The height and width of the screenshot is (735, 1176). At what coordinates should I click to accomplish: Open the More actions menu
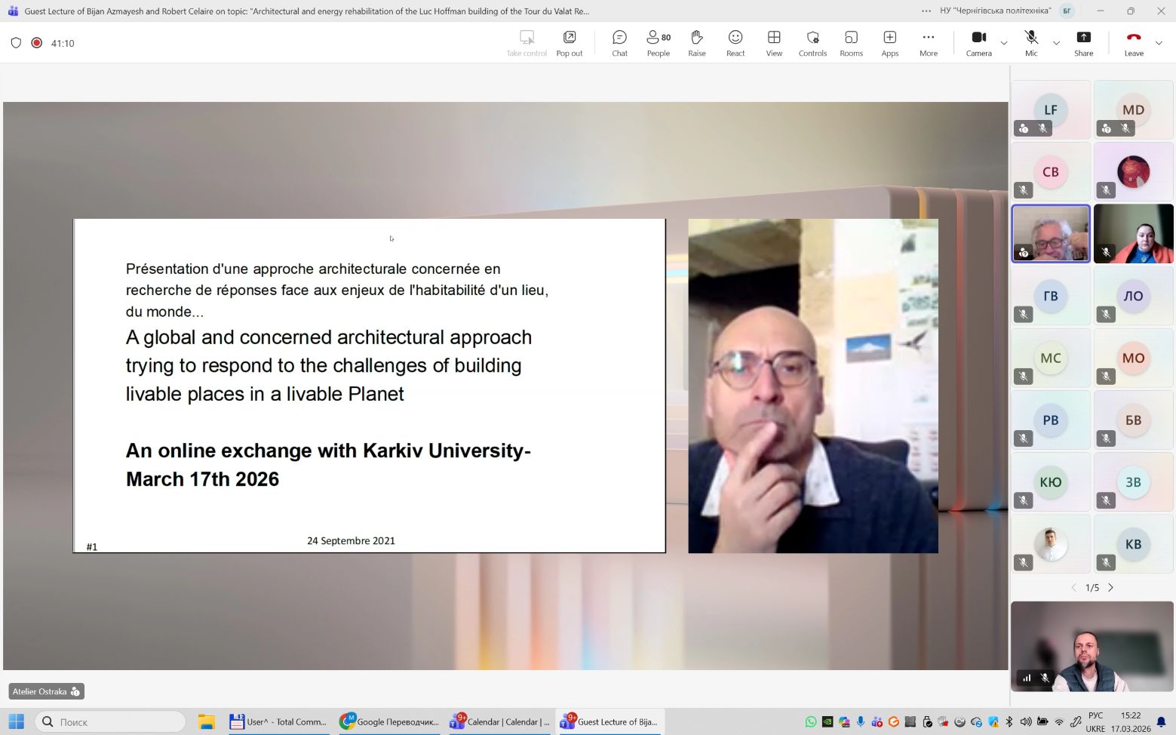[x=928, y=43]
